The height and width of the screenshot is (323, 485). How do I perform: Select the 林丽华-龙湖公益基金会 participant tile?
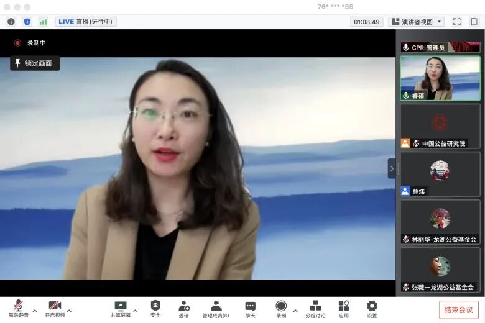pyautogui.click(x=440, y=222)
